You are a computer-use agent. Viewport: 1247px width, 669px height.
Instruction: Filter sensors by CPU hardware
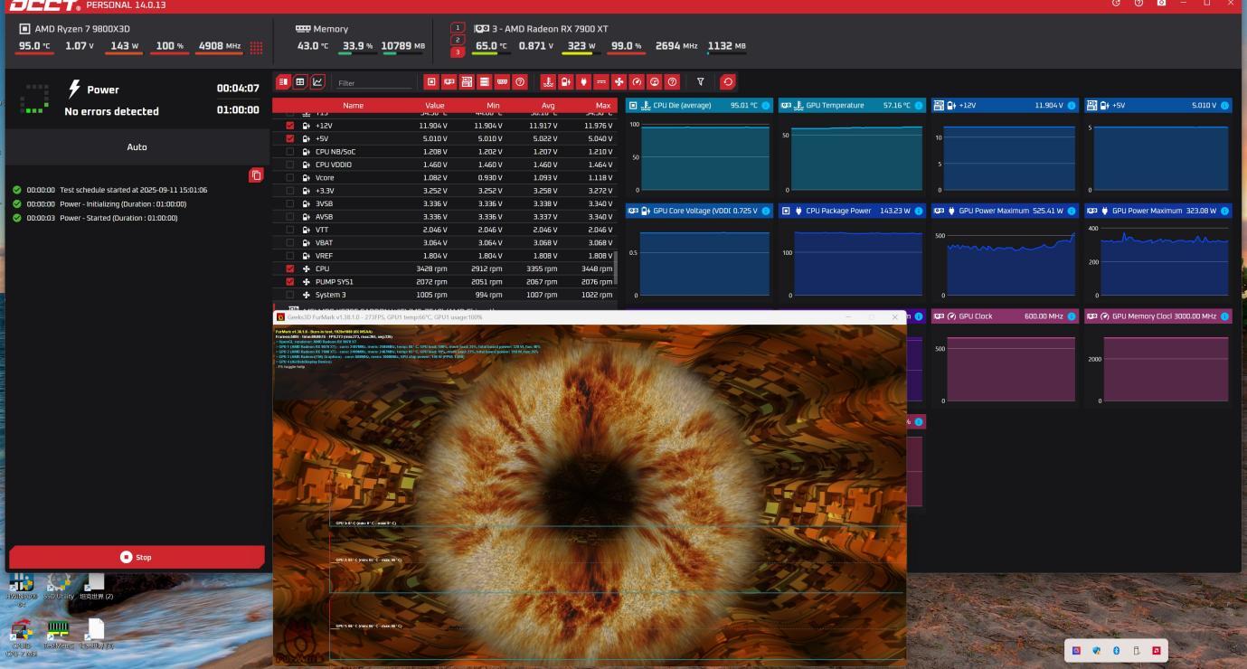pos(431,82)
